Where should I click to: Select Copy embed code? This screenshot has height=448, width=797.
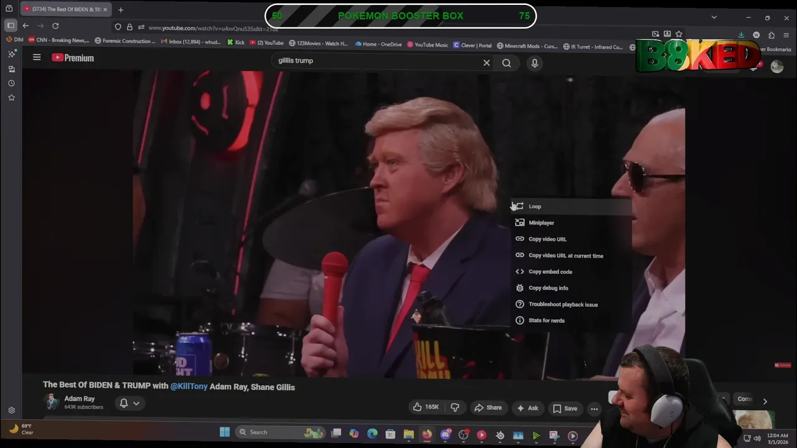(572, 272)
